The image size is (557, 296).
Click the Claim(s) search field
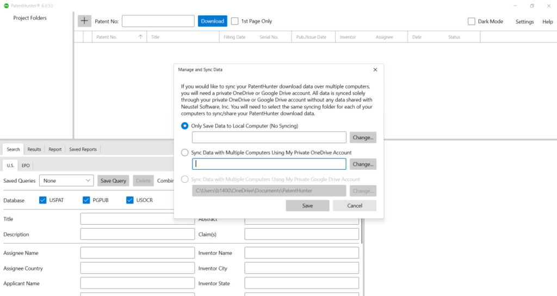pos(301,234)
